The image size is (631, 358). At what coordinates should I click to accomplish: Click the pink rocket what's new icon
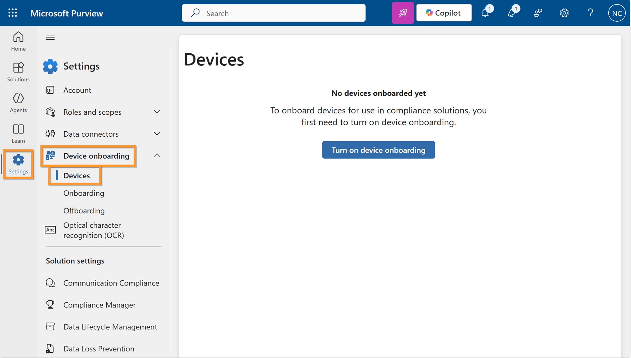403,13
